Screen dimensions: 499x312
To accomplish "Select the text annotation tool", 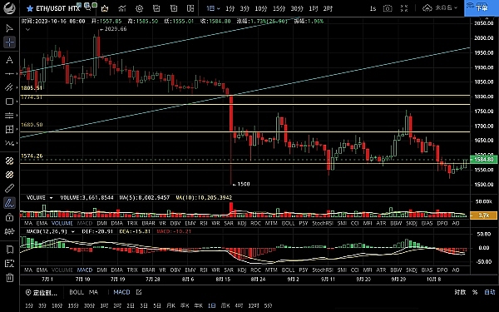I will tap(9, 60).
